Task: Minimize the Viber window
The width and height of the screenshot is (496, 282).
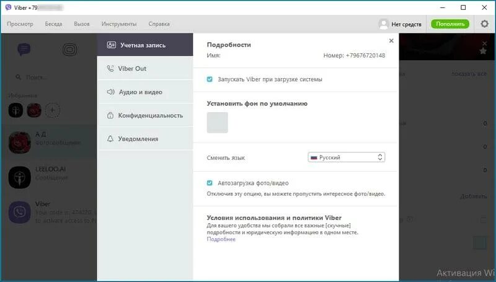Action: [442, 7]
